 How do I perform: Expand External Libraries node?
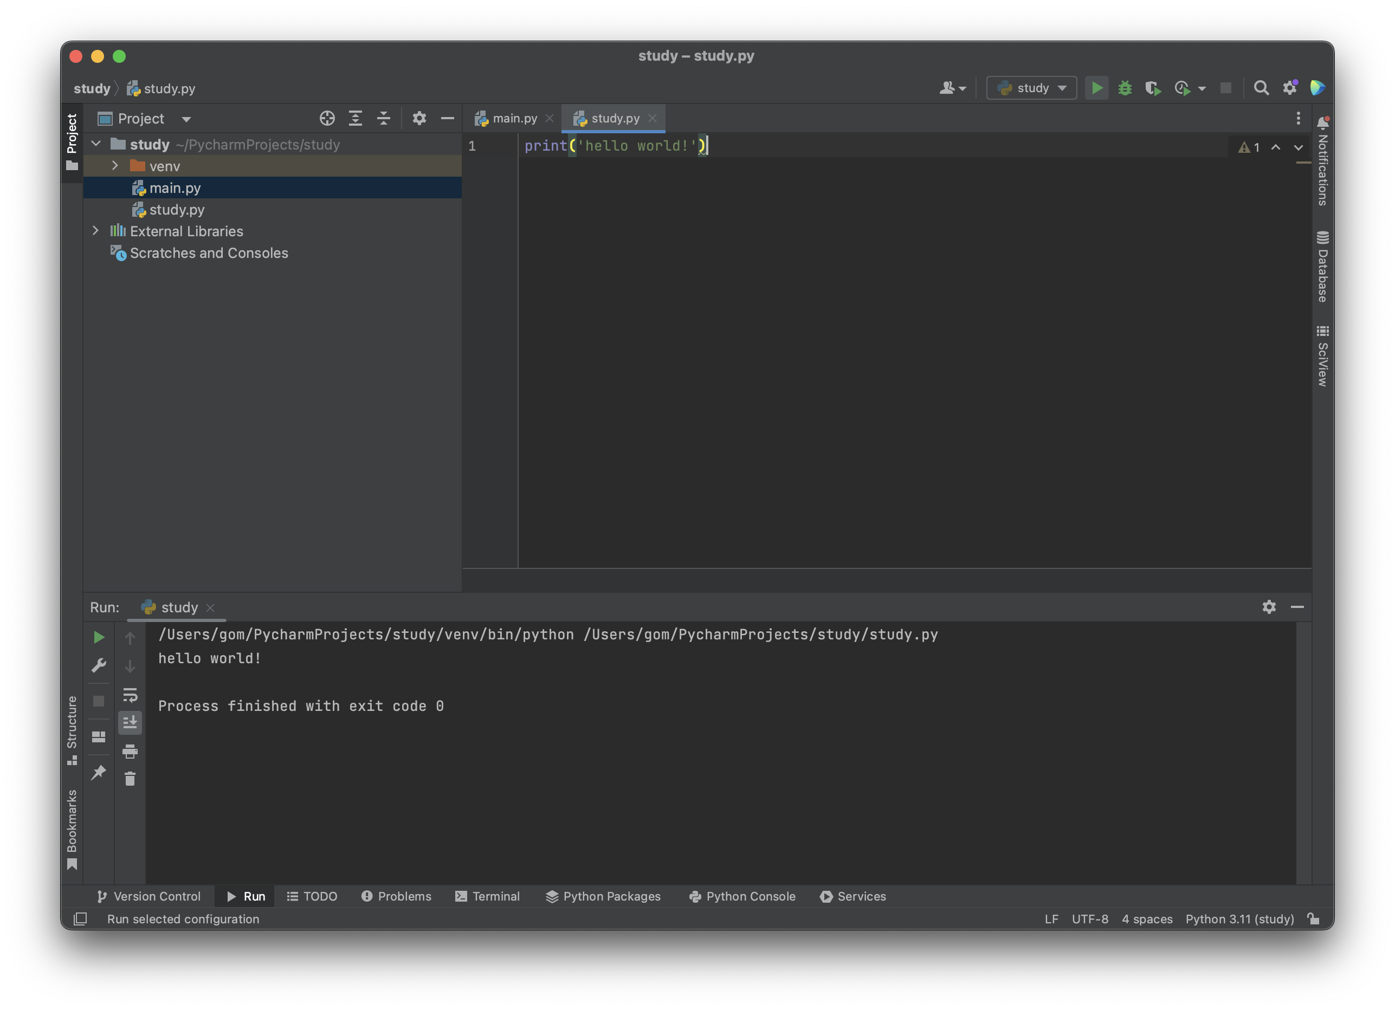pos(96,231)
